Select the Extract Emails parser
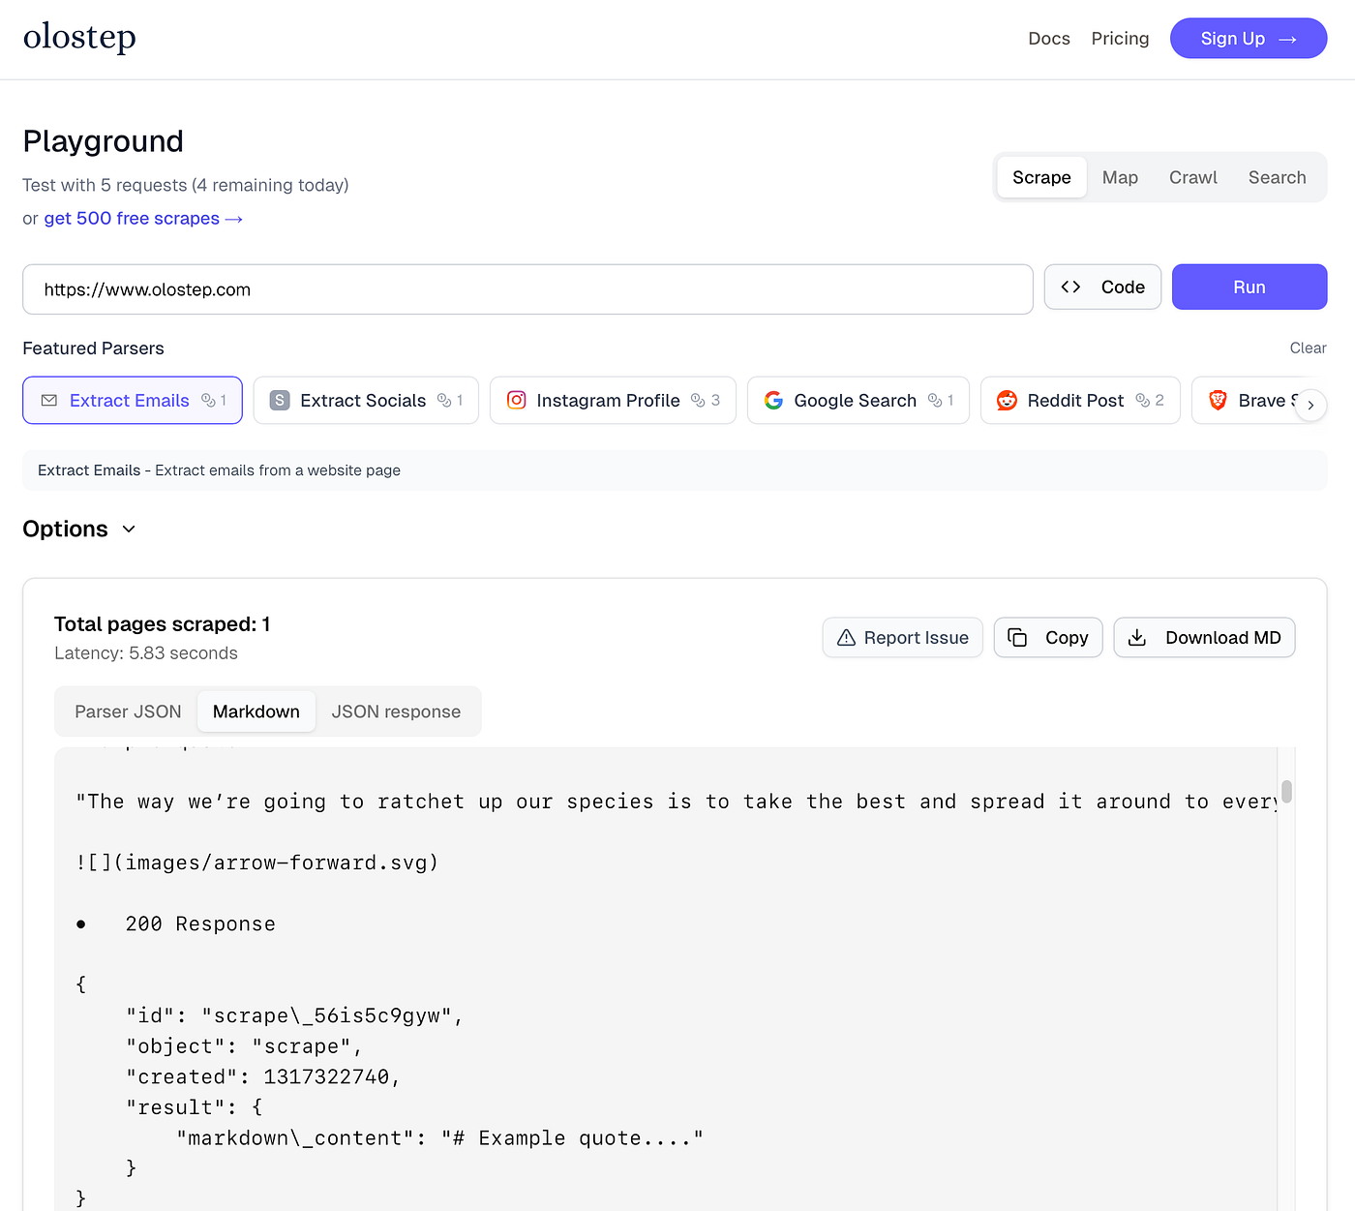This screenshot has height=1211, width=1355. [133, 401]
